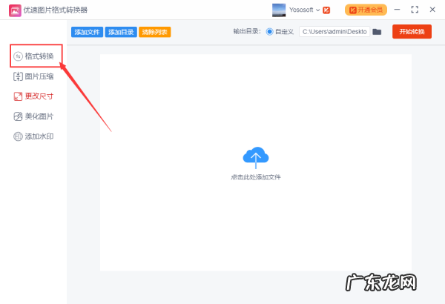Open the output folder browse icon
This screenshot has height=304, width=445.
[377, 31]
